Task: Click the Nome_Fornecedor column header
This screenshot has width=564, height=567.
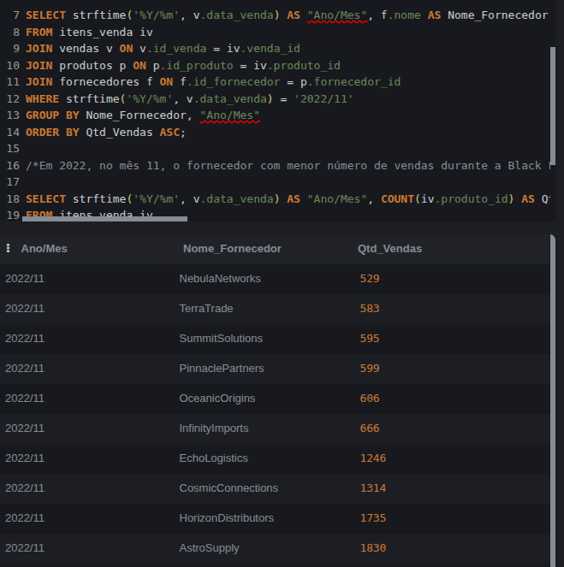Action: point(232,249)
